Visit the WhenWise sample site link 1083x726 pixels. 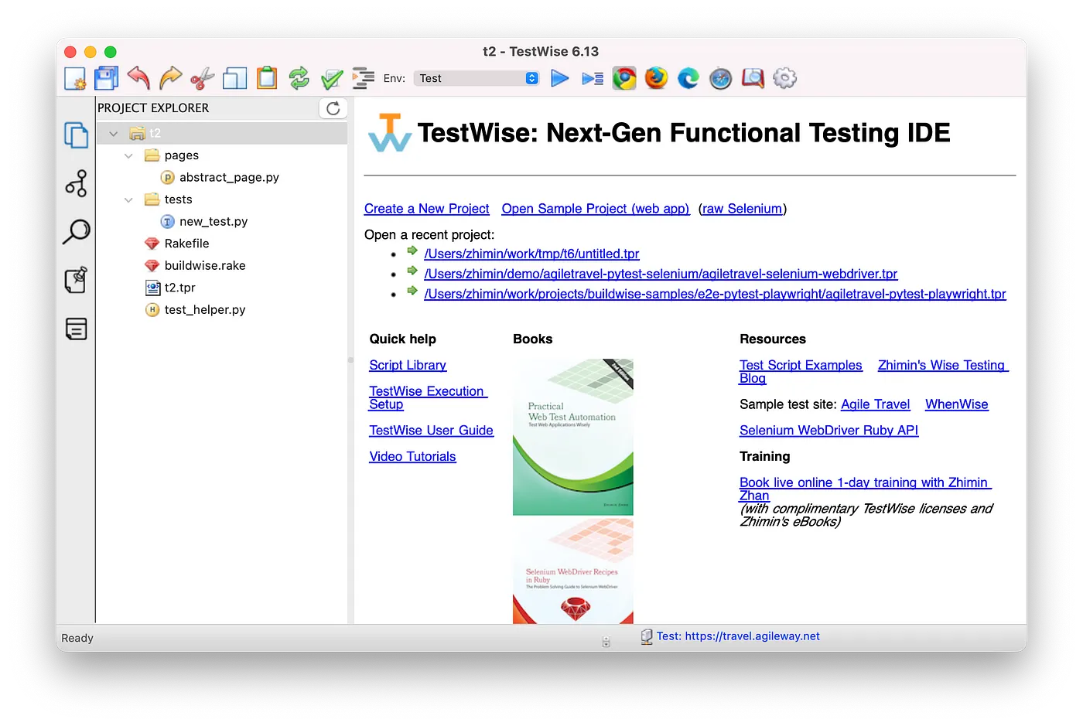[x=956, y=404]
